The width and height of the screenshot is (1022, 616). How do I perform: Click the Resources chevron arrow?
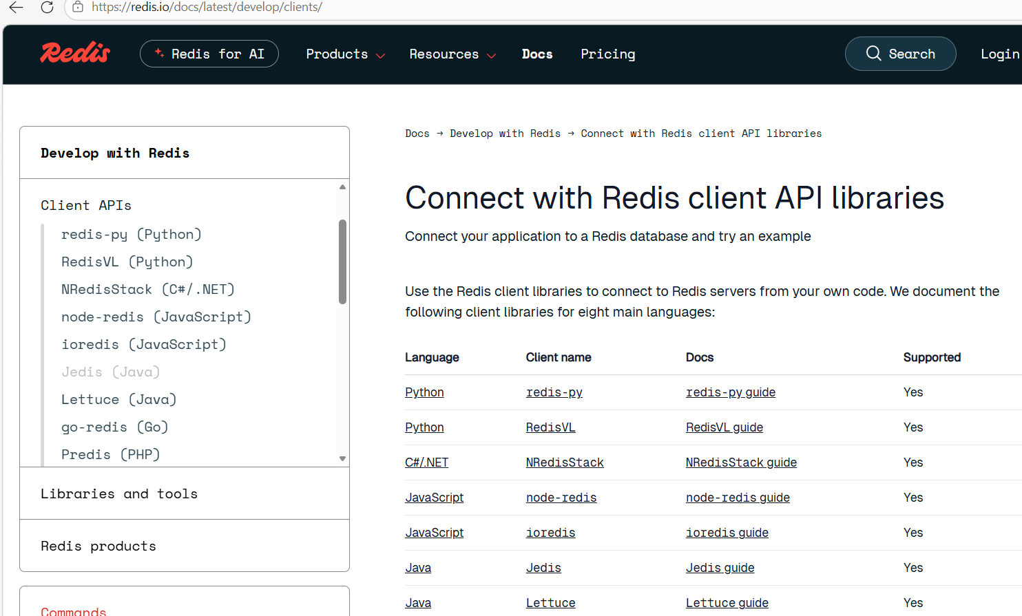pos(491,55)
